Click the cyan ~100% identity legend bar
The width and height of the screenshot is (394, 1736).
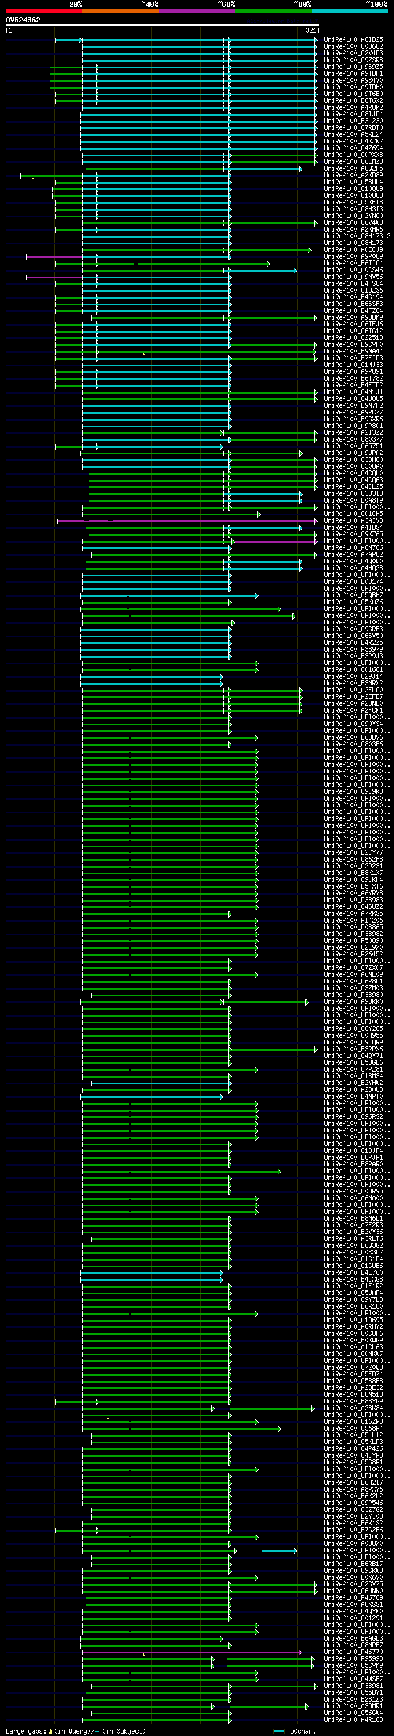click(x=350, y=11)
